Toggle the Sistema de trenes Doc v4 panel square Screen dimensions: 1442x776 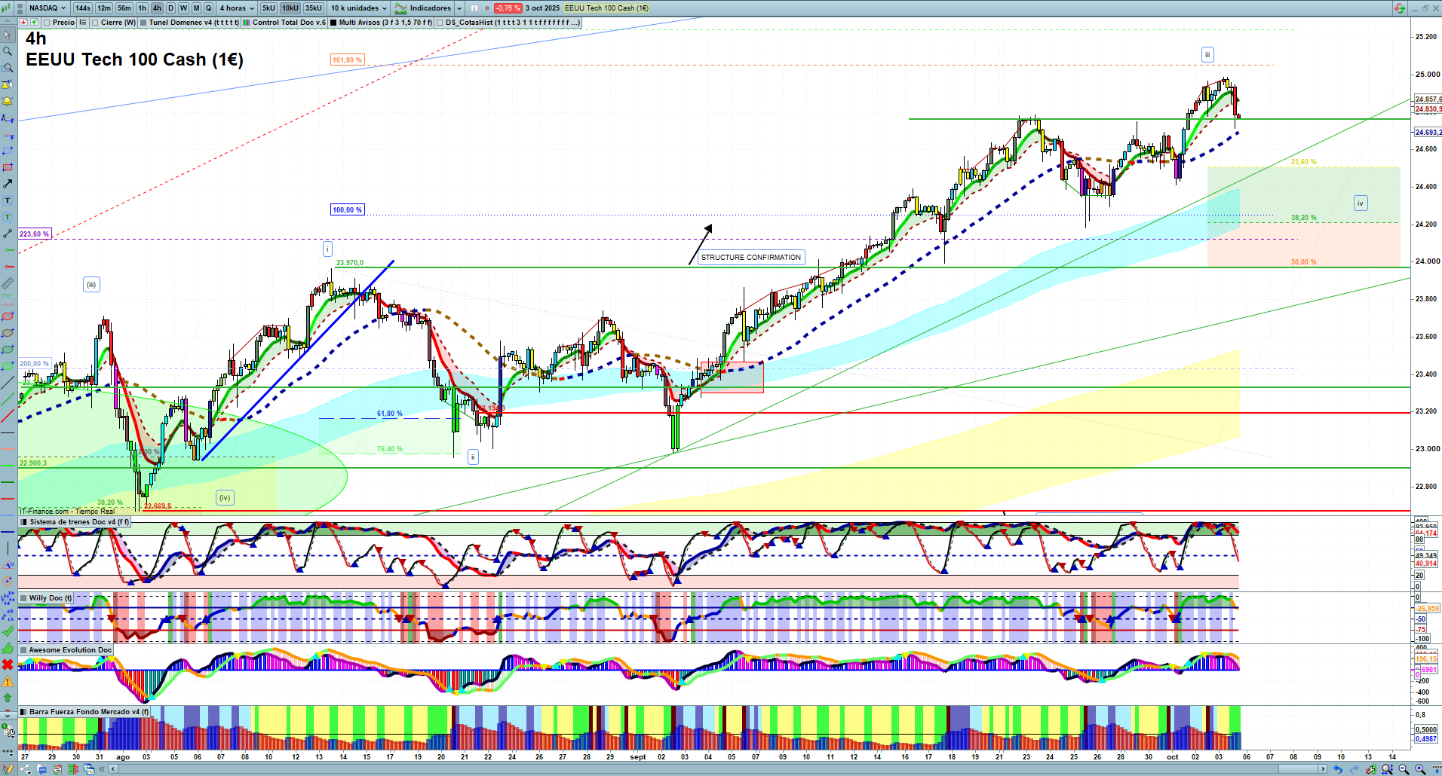(x=23, y=521)
